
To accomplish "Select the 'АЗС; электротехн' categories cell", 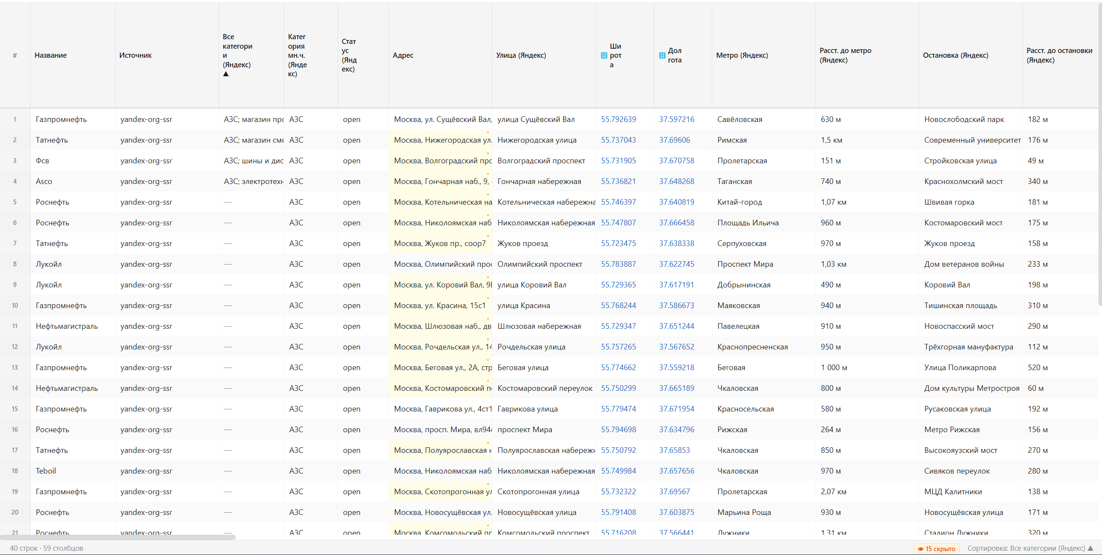I will pyautogui.click(x=251, y=181).
